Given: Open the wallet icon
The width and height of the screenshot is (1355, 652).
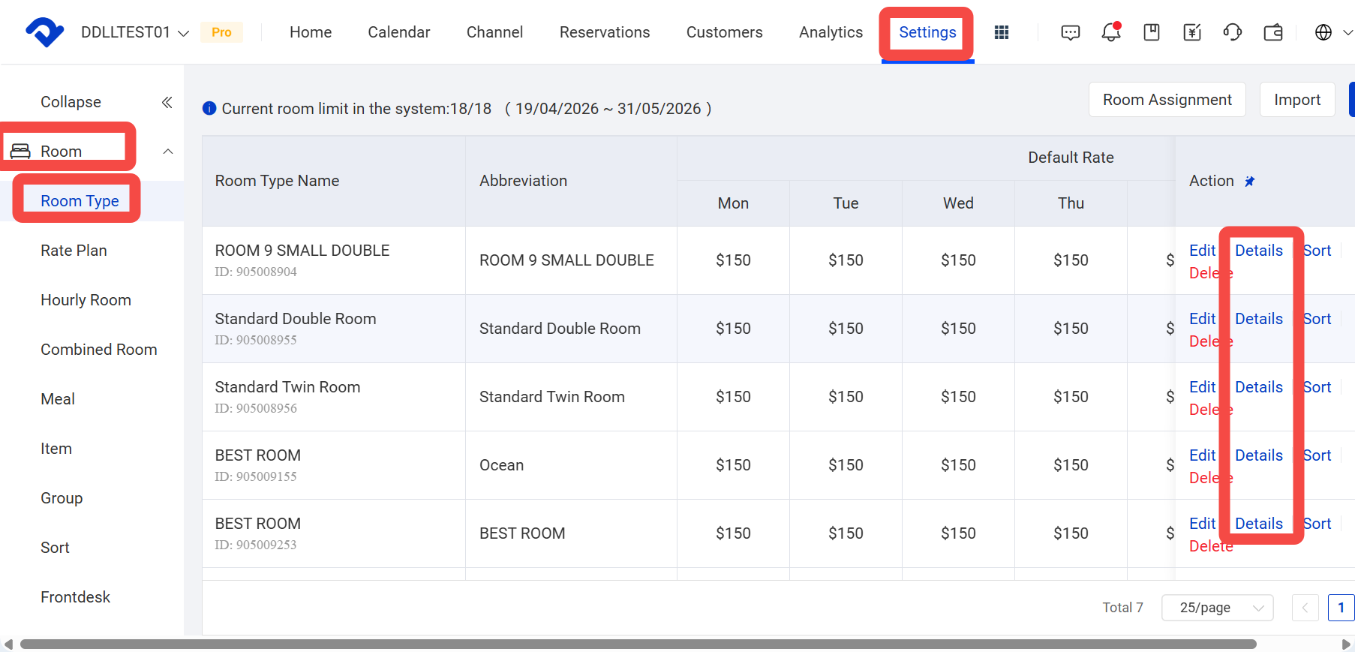Looking at the screenshot, I should click(x=1273, y=32).
